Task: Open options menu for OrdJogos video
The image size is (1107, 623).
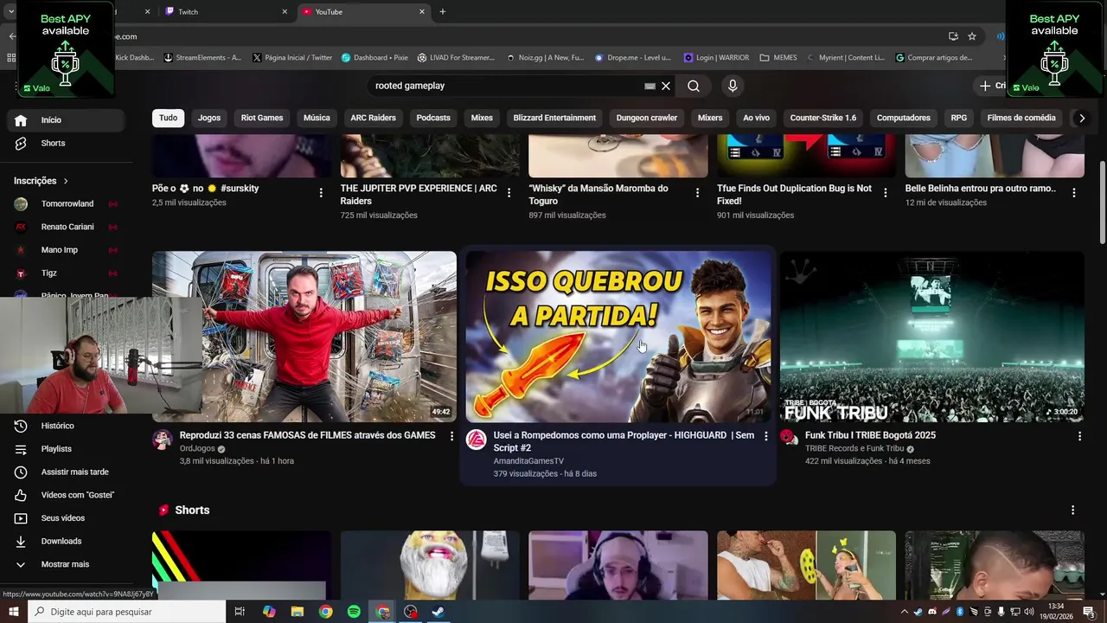Action: click(451, 436)
